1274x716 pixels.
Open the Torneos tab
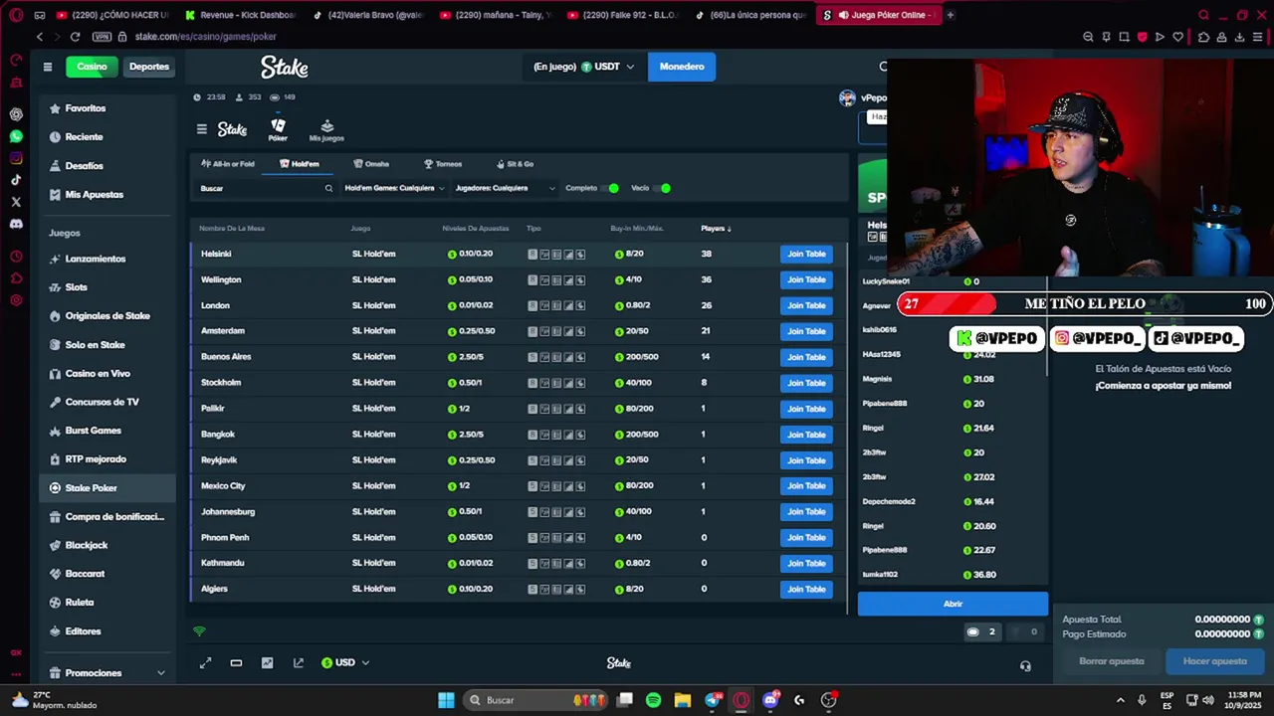(443, 164)
